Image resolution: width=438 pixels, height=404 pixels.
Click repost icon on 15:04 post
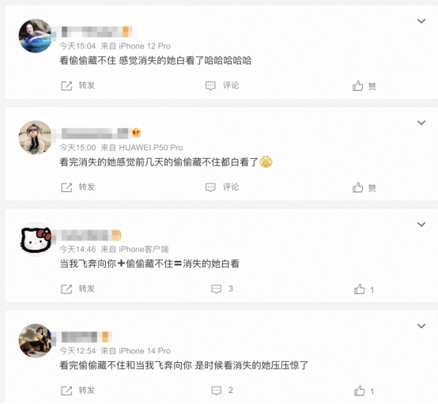(66, 85)
